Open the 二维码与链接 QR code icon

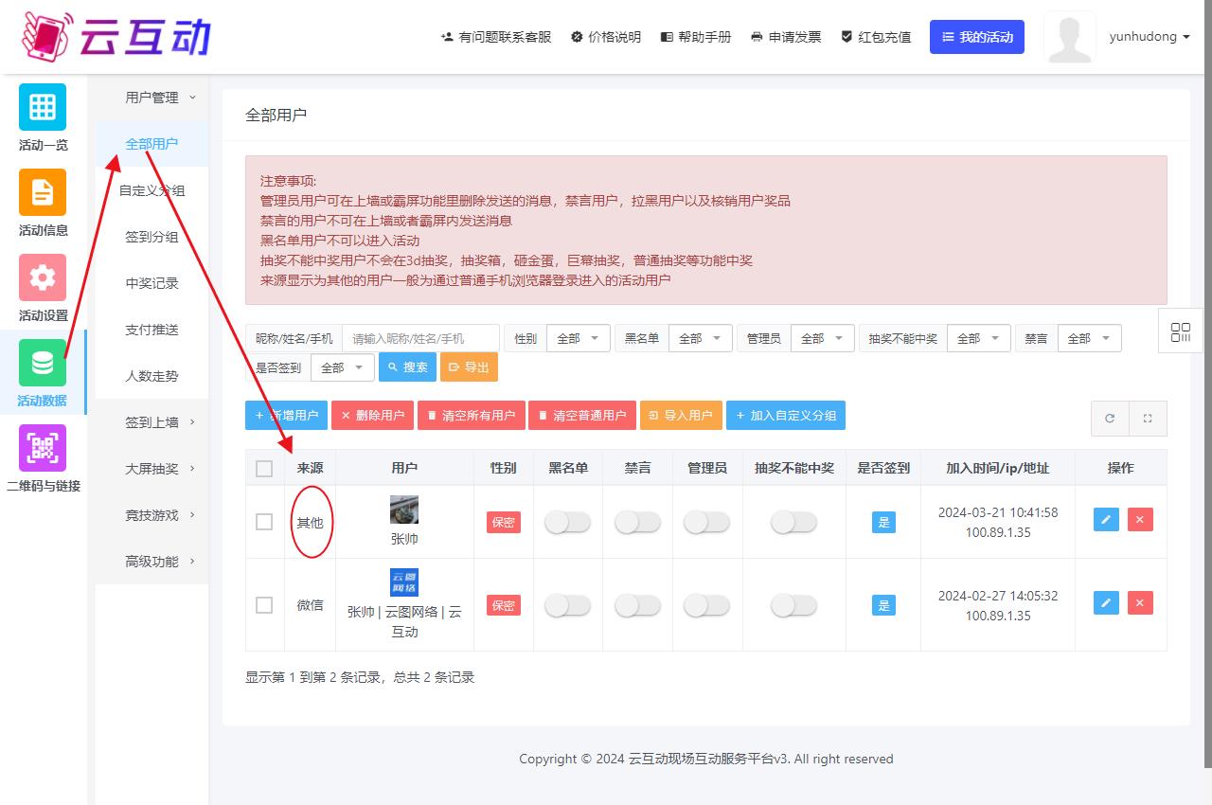(43, 448)
